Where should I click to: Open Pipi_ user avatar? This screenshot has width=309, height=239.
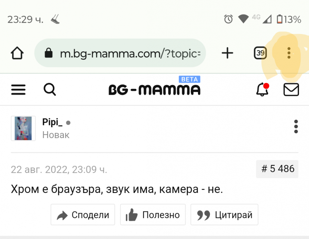click(23, 128)
